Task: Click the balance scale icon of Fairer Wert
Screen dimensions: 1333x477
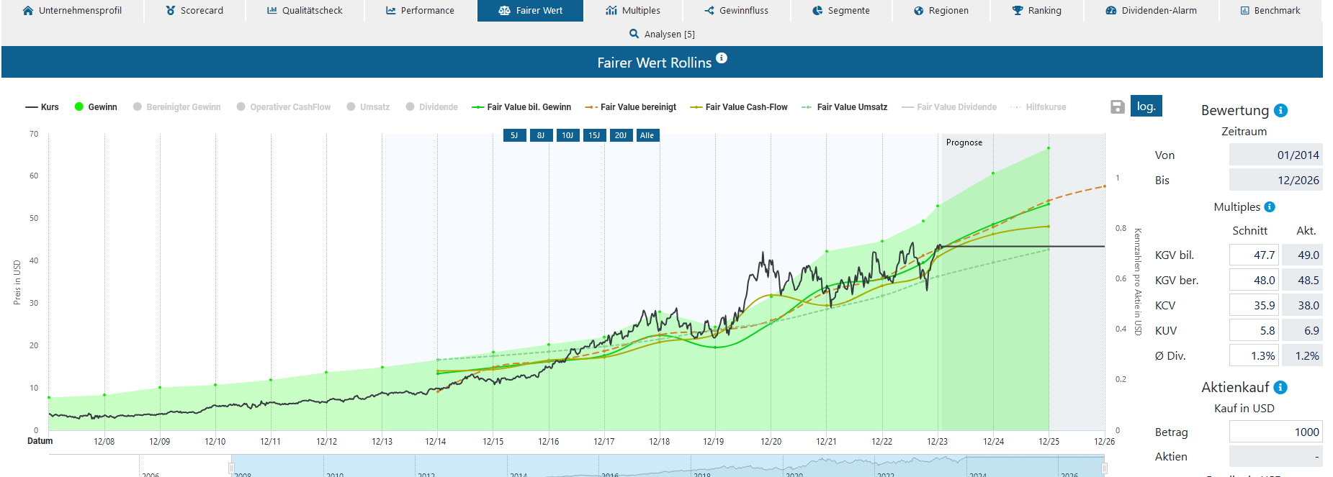Action: [504, 11]
